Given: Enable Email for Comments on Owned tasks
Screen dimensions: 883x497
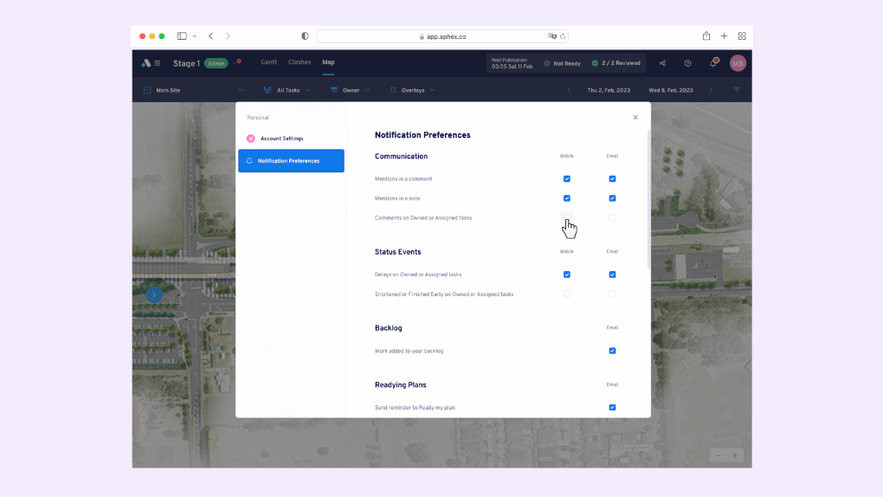Looking at the screenshot, I should 612,218.
